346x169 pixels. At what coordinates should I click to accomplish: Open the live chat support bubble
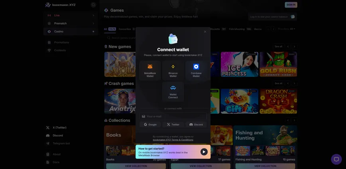(x=336, y=159)
